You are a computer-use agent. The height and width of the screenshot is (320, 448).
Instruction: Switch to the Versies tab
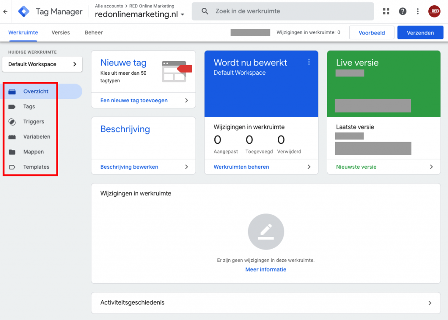pos(60,32)
